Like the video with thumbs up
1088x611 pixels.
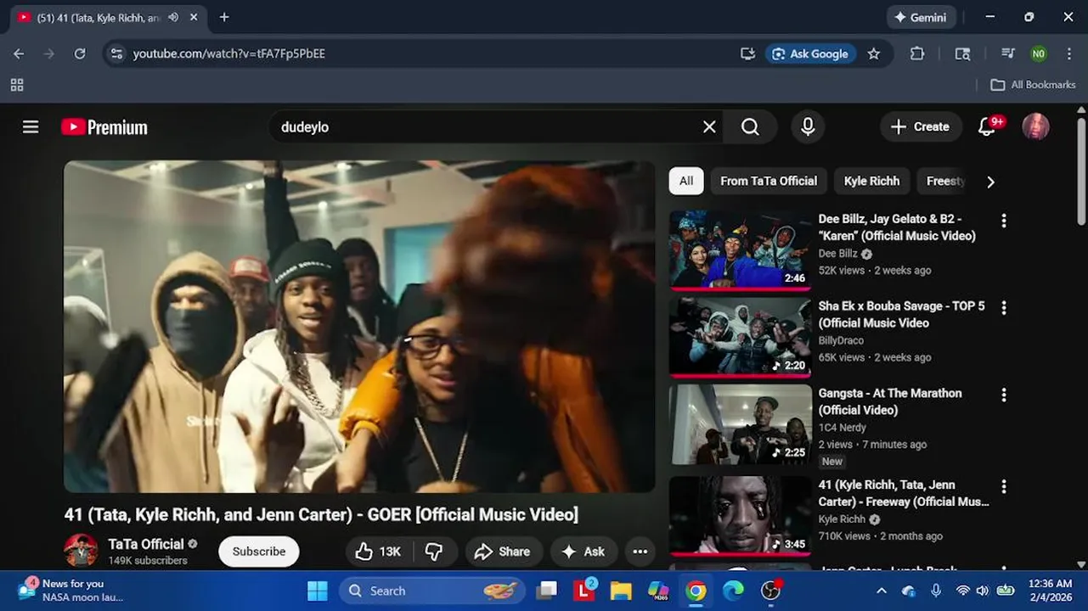(x=378, y=552)
